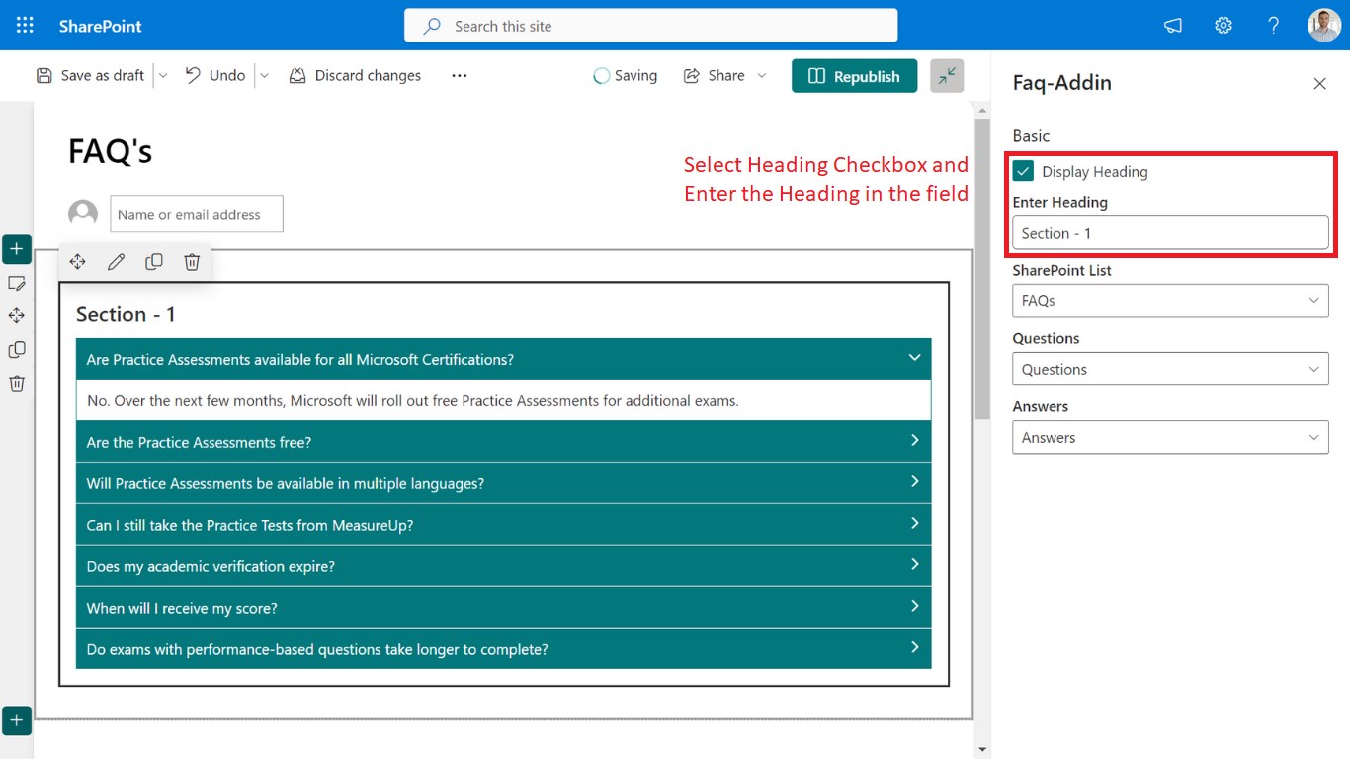The image size is (1350, 759).
Task: Open the user profile picture
Action: pyautogui.click(x=1324, y=26)
